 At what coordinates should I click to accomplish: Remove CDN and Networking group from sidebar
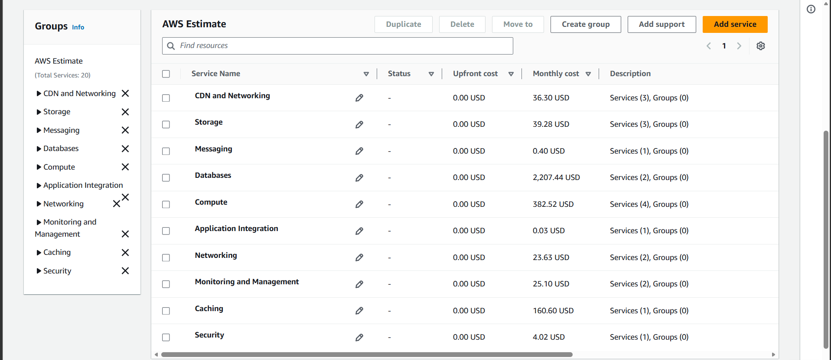125,93
